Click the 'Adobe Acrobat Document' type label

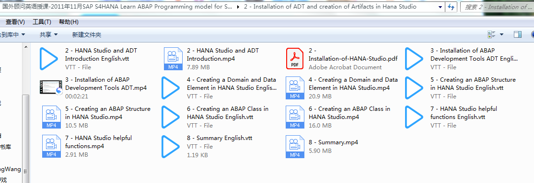[345, 67]
